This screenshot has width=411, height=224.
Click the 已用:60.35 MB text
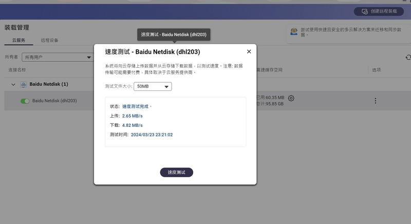tap(270, 98)
